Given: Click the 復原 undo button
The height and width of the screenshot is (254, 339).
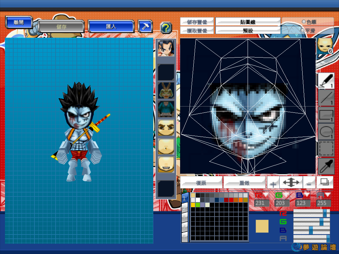Looking at the screenshot, I should click(x=201, y=183).
